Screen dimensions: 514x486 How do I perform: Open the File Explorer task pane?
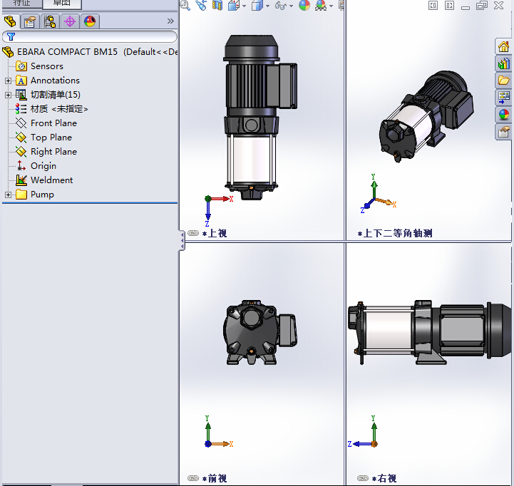503,81
